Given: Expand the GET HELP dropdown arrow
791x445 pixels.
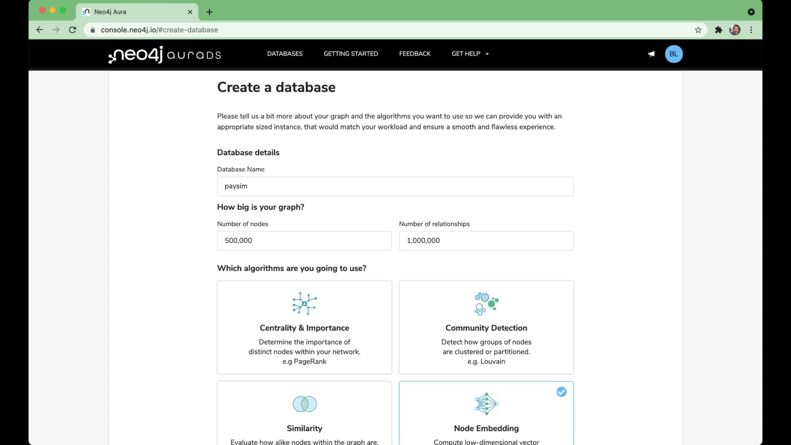Looking at the screenshot, I should coord(487,54).
